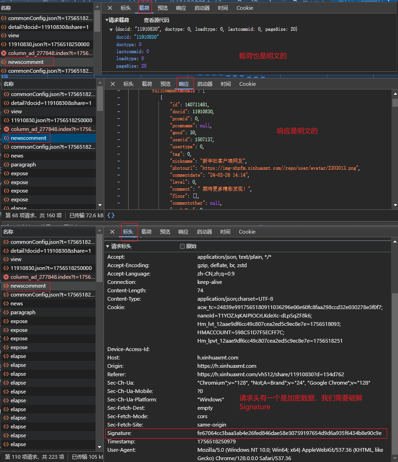Click error icon of column_ad request in middle list
Screen dimensions: 398x462
pos(7,129)
